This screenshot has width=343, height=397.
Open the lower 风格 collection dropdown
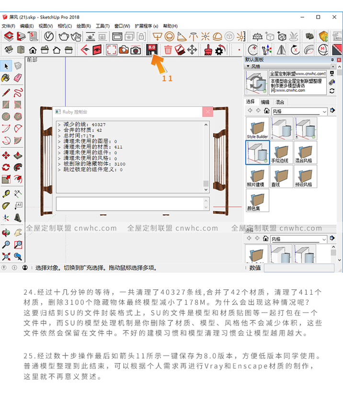click(298, 239)
